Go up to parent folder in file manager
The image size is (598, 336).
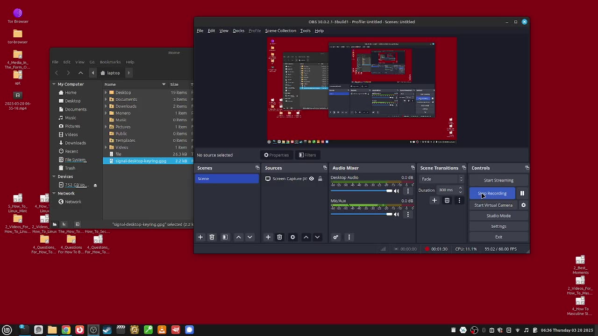click(80, 73)
